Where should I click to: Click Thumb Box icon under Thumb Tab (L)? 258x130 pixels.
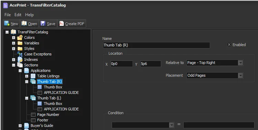(40, 104)
